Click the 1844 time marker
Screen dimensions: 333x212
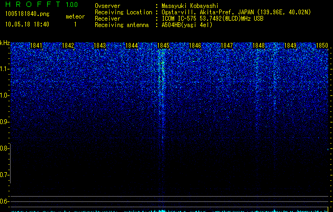click(132, 46)
